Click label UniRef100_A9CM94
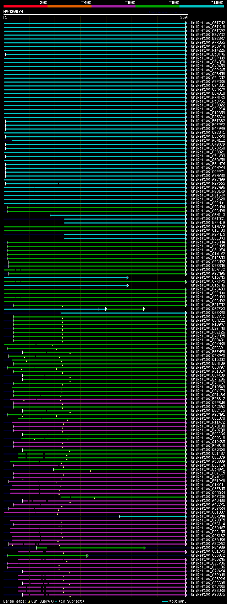 click(208, 207)
